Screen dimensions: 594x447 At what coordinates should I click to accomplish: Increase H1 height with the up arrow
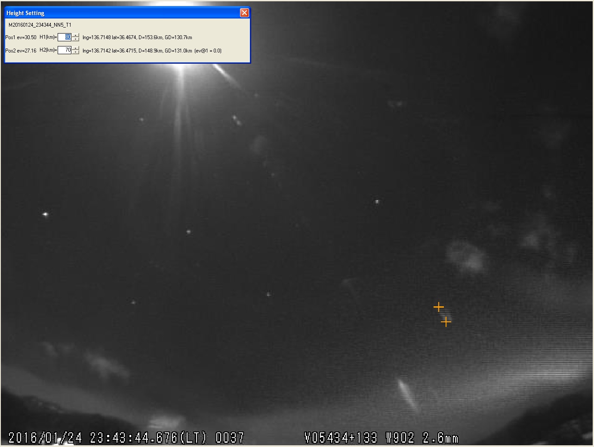coord(76,35)
